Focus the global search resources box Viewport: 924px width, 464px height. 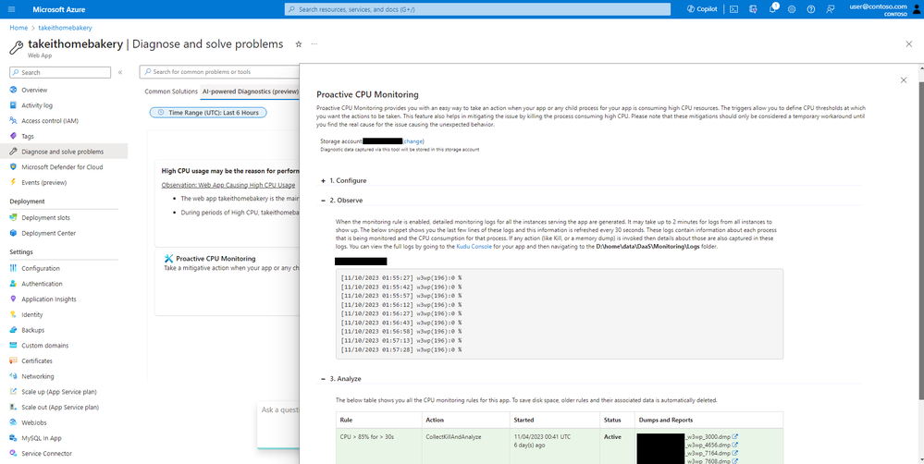(x=478, y=9)
